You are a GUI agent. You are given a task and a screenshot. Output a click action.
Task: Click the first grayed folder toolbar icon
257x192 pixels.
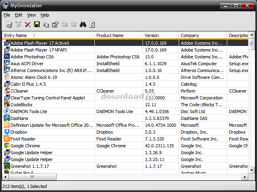pos(65,25)
